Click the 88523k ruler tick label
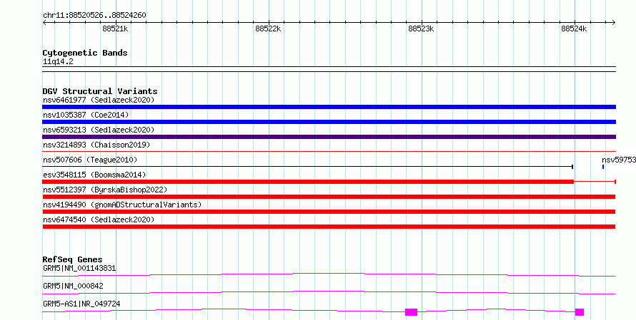This screenshot has height=320, width=636. [x=421, y=29]
